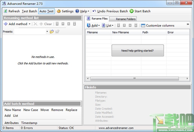194x132 pixels.
Task: Move file up in file list
Action: [x=124, y=25]
